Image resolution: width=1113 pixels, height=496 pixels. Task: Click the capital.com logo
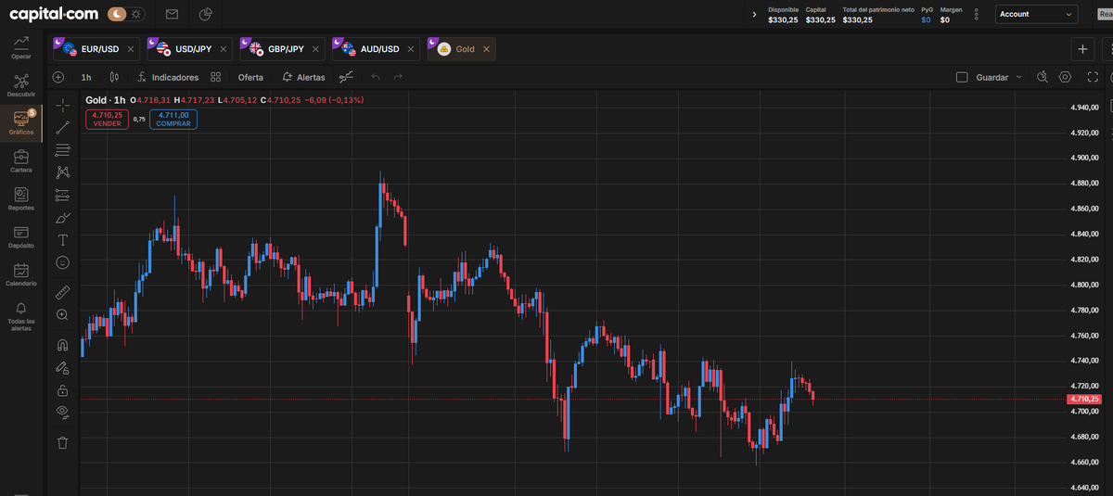coord(54,14)
